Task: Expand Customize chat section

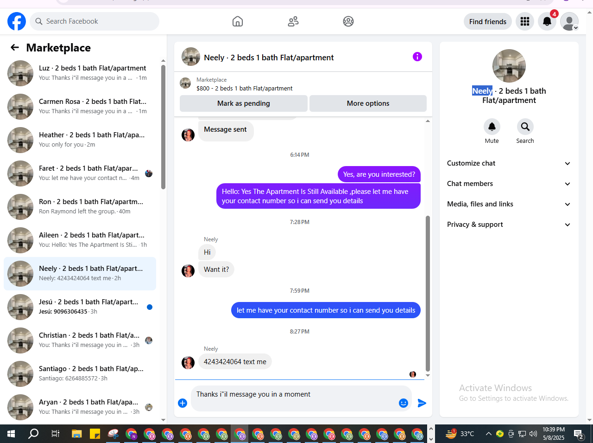Action: pyautogui.click(x=509, y=163)
